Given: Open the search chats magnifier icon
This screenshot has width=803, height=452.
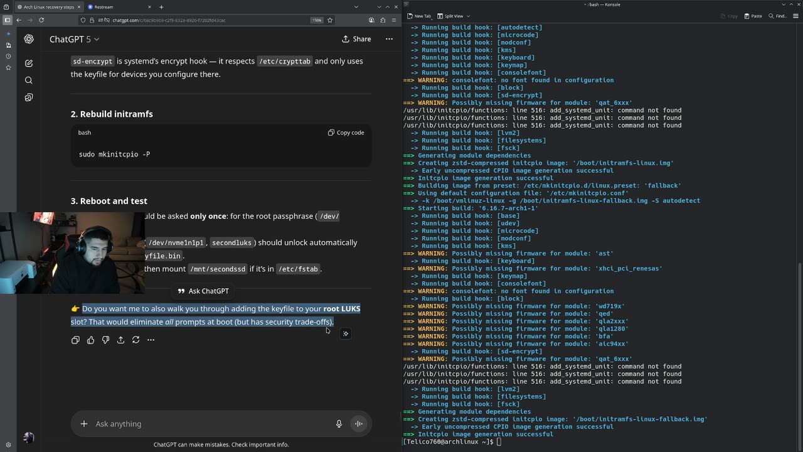Looking at the screenshot, I should 29,80.
